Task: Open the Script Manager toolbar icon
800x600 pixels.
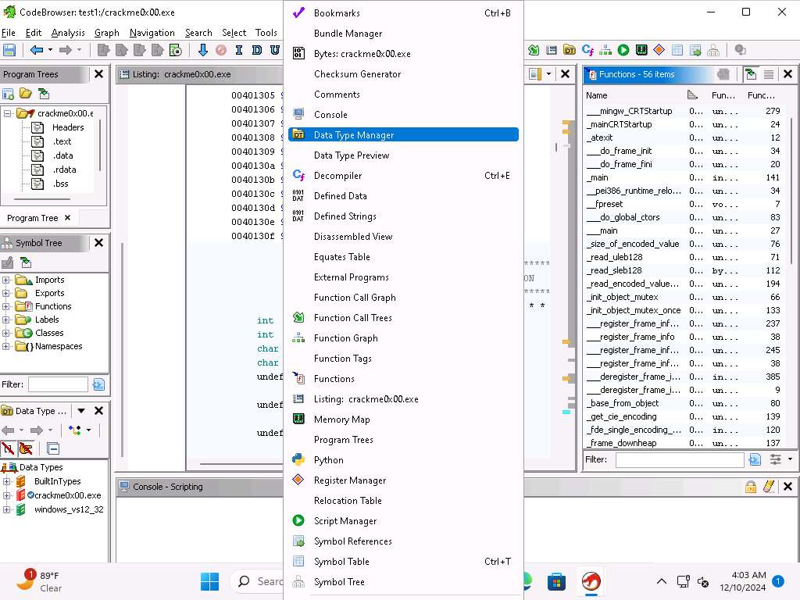Action: (623, 50)
